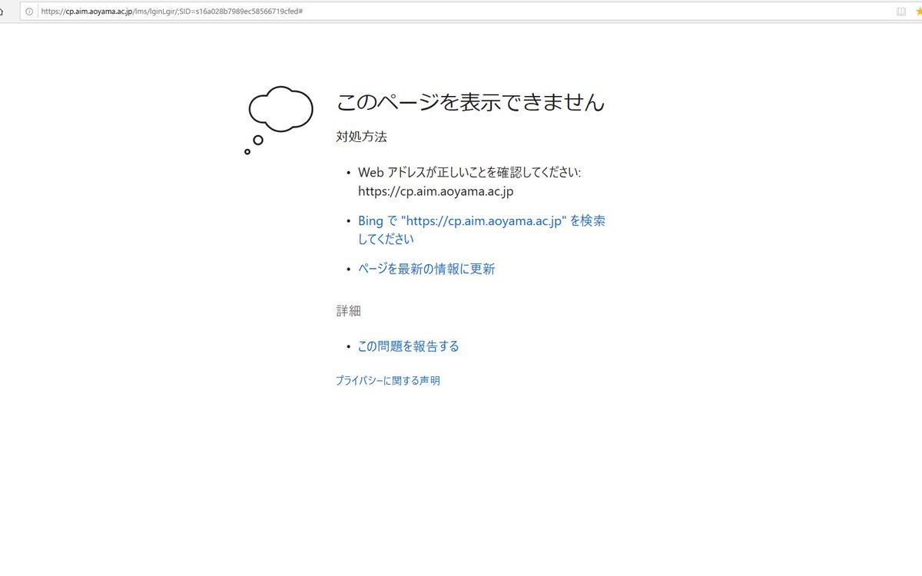Click the 詳細 section heading
This screenshot has height=576, width=922.
[x=348, y=311]
